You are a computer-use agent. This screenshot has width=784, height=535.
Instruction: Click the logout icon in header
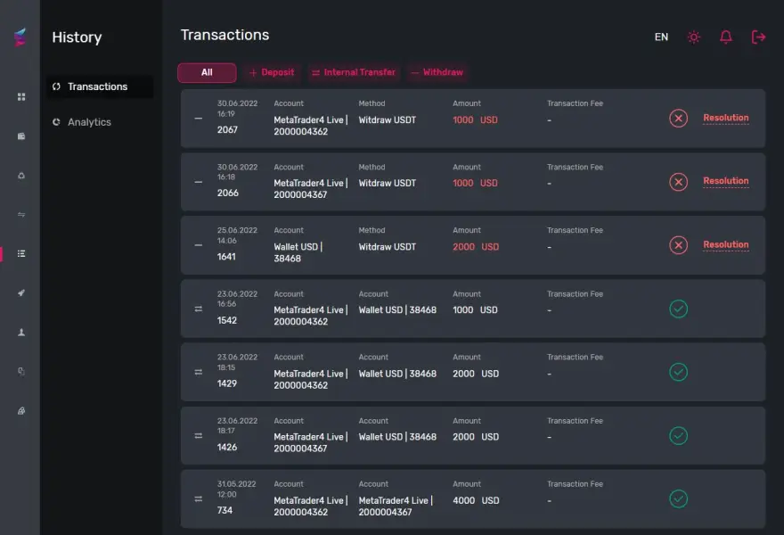tap(758, 37)
